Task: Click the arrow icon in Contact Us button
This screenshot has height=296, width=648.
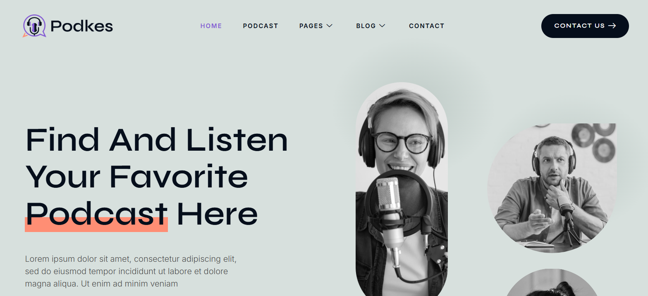Action: tap(612, 26)
